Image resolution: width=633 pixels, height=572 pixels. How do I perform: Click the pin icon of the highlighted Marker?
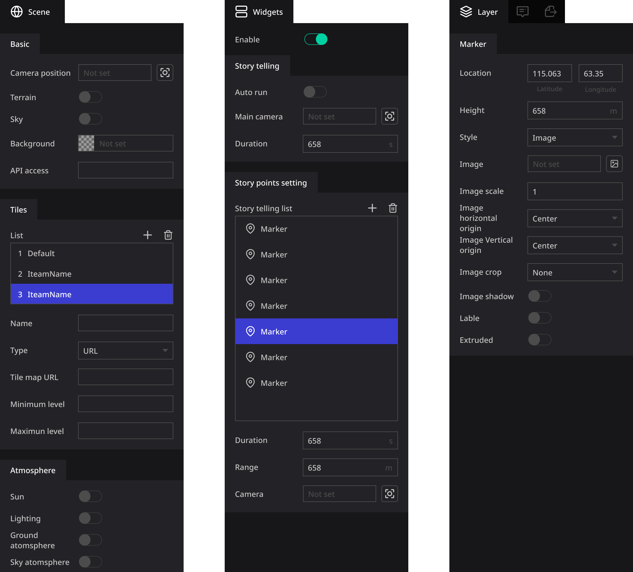pyautogui.click(x=250, y=331)
